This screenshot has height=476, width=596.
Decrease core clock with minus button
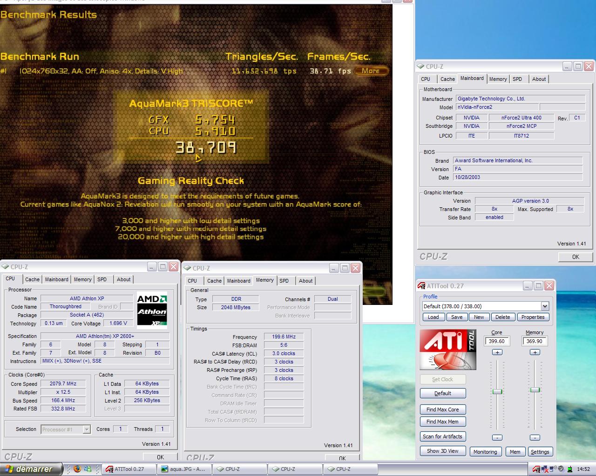pos(497,437)
